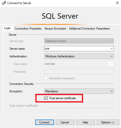
Task: Expand the Server name dropdown arrow
Action: pos(112,49)
